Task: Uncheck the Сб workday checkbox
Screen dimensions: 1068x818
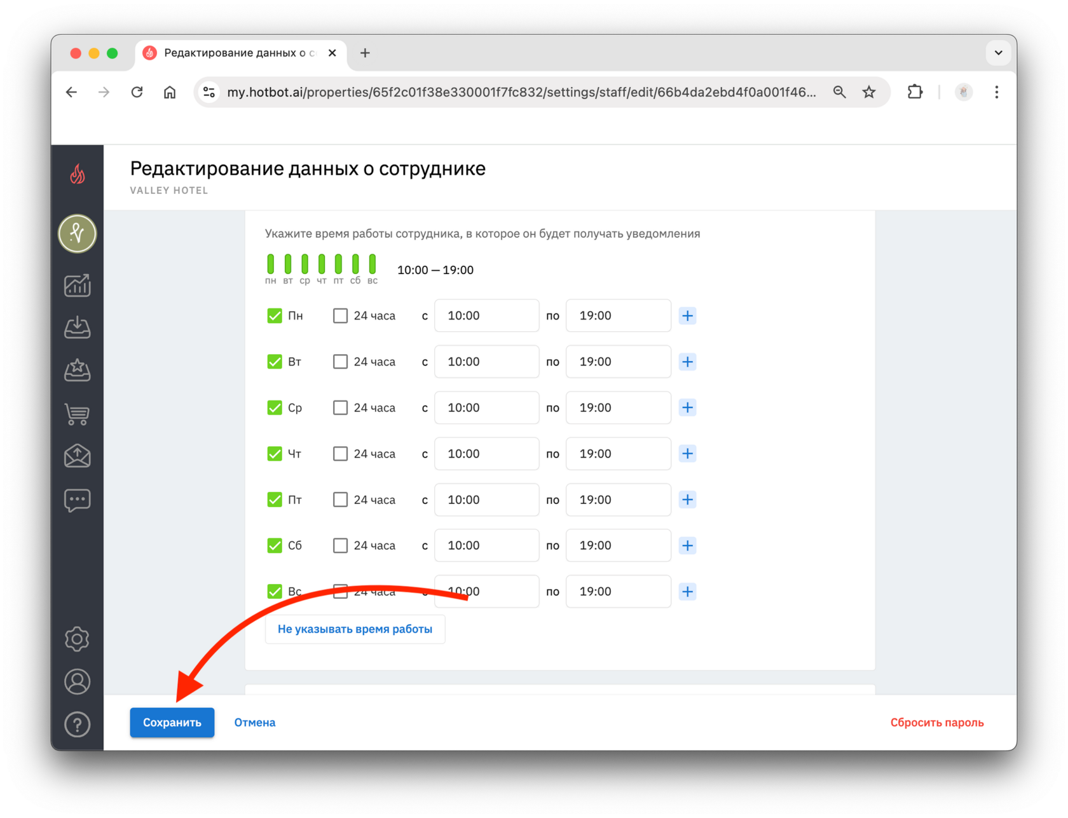Action: tap(275, 545)
